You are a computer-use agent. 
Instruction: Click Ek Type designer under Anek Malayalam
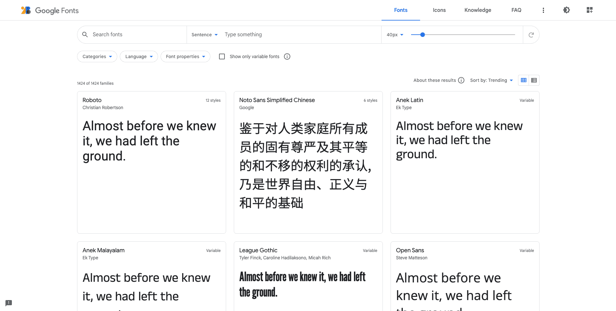(90, 258)
